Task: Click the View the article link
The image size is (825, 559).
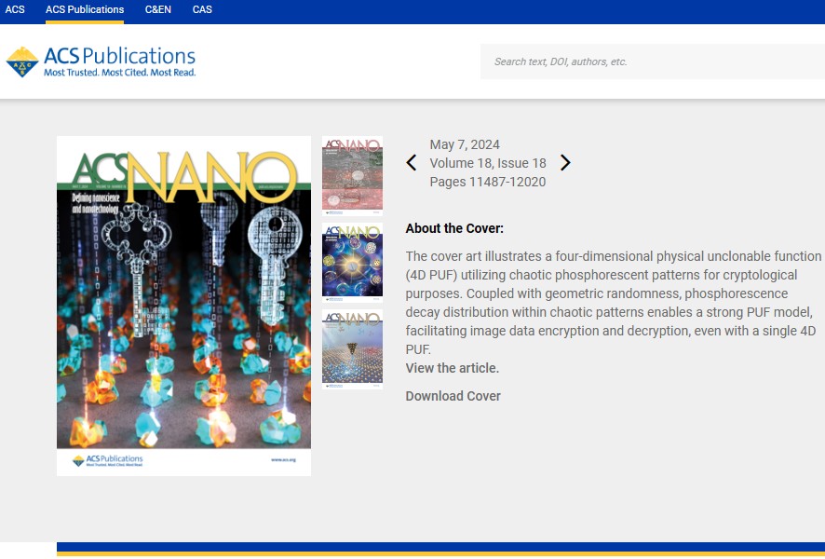Action: (453, 368)
